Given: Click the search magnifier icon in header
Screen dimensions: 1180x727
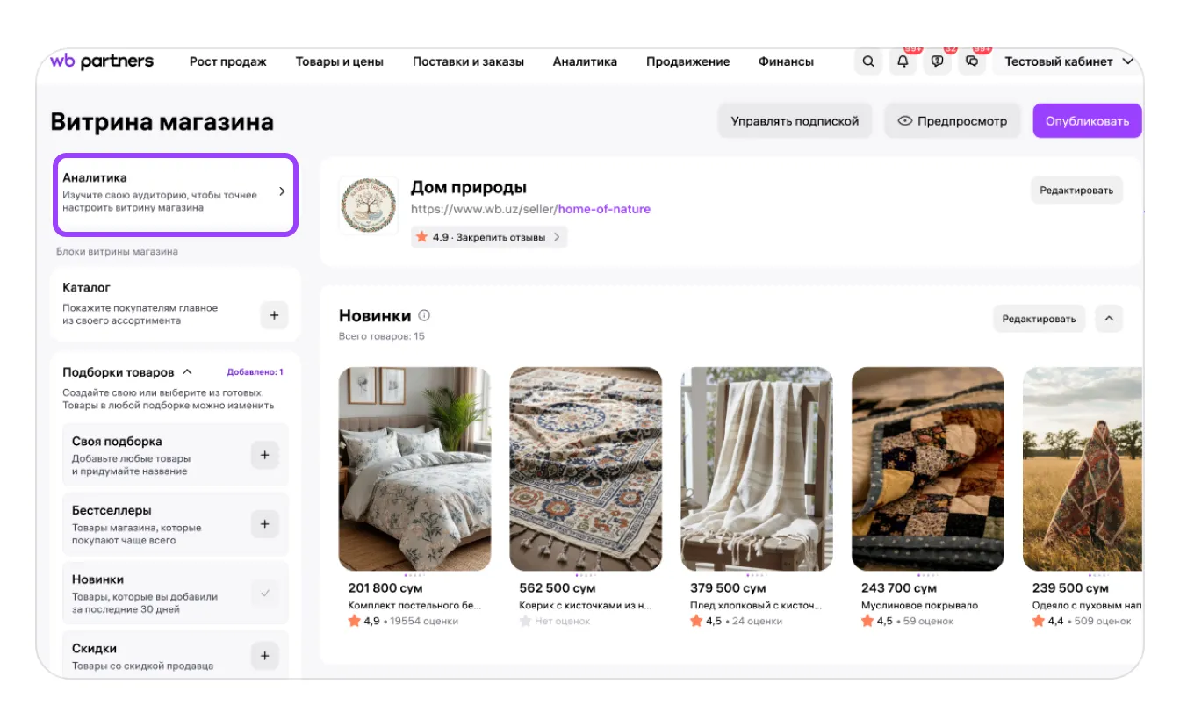Looking at the screenshot, I should (867, 61).
